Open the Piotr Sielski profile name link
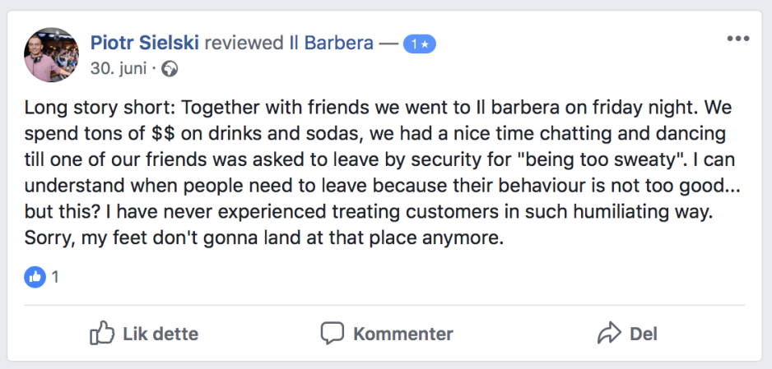The height and width of the screenshot is (369, 772). (144, 43)
